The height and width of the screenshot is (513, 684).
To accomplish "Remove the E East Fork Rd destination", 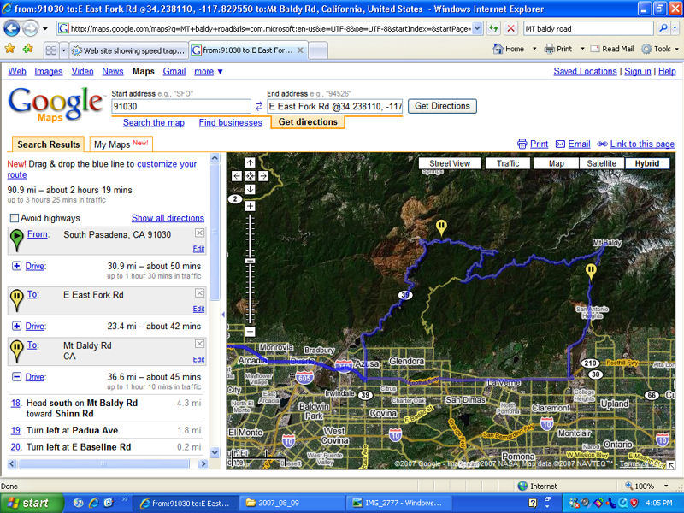I will pyautogui.click(x=199, y=293).
